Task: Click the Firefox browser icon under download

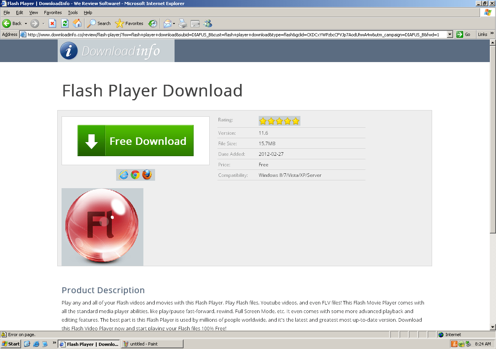Action: [147, 175]
